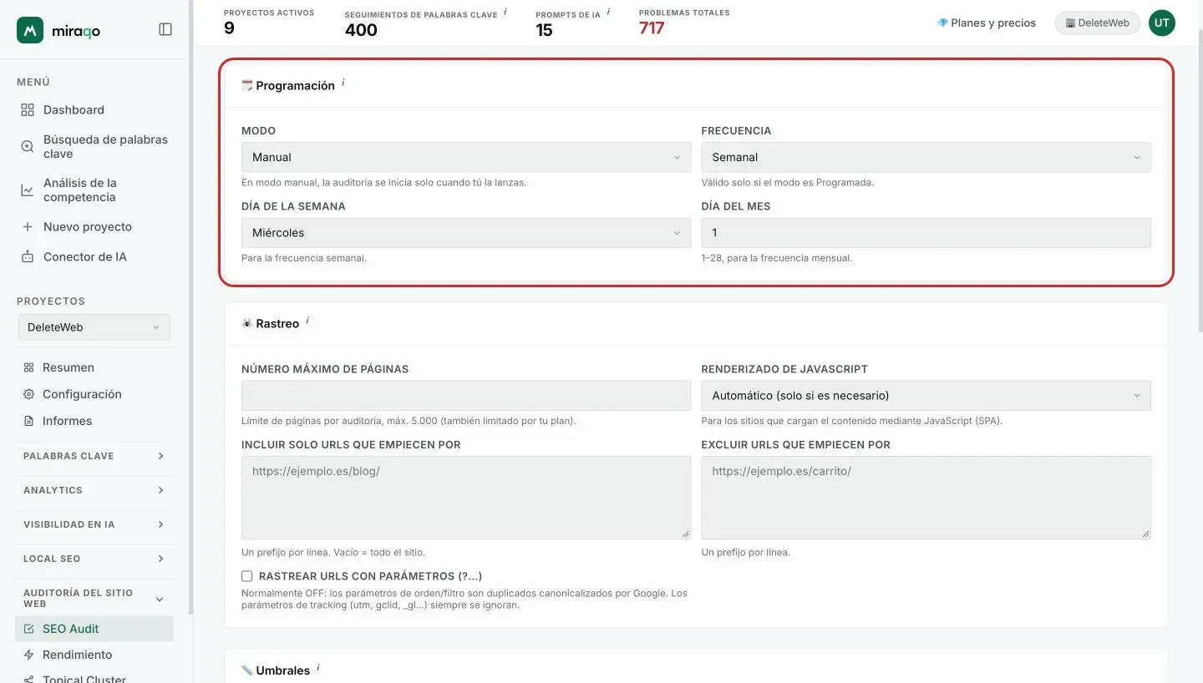Click the Rendimiento lightning icon
This screenshot has height=683, width=1203.
pyautogui.click(x=29, y=655)
